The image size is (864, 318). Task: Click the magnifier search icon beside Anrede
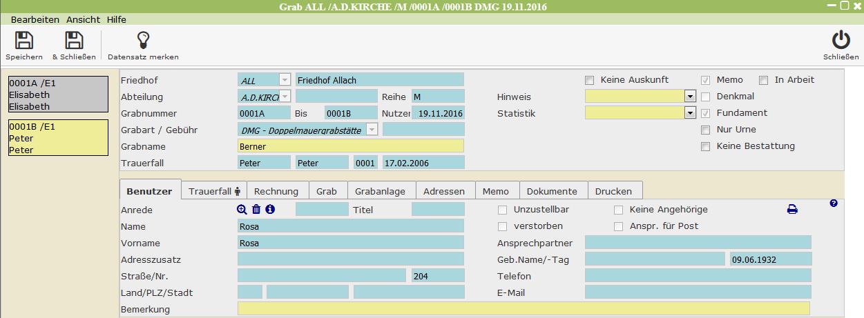[x=242, y=210]
